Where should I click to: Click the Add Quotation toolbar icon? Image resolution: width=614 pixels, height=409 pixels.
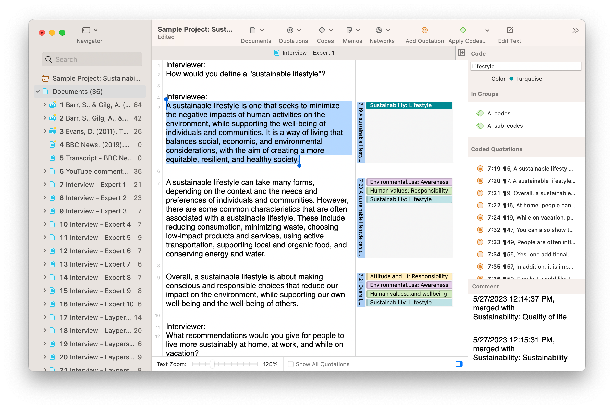click(424, 30)
